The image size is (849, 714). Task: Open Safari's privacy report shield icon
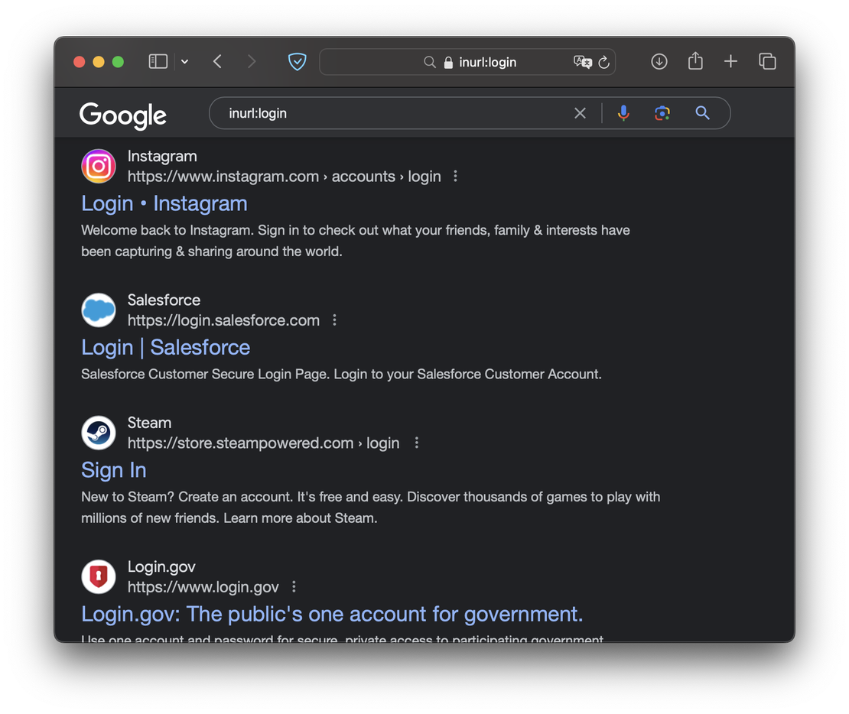[x=297, y=61]
